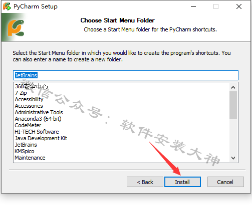Pick Accessories from the folder list
Image resolution: width=252 pixels, height=207 pixels.
pyautogui.click(x=29, y=106)
